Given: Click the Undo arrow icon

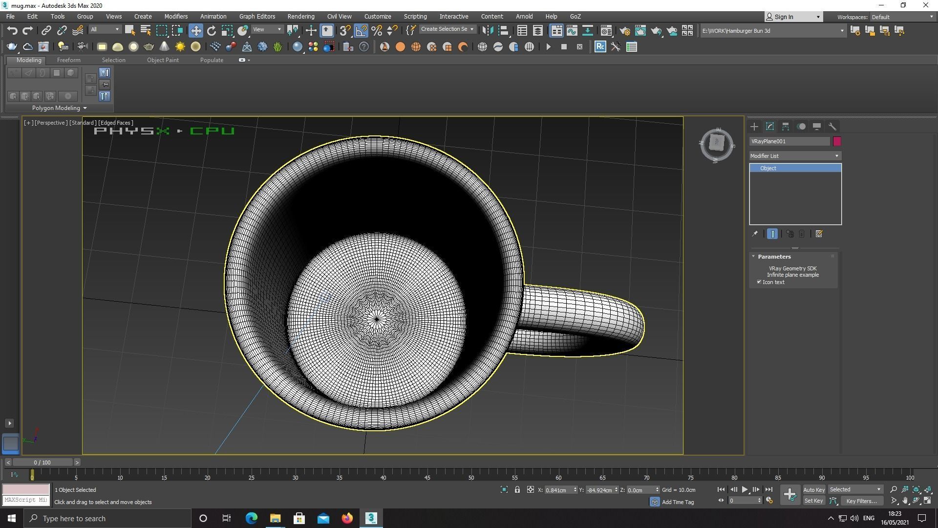Looking at the screenshot, I should [x=12, y=31].
